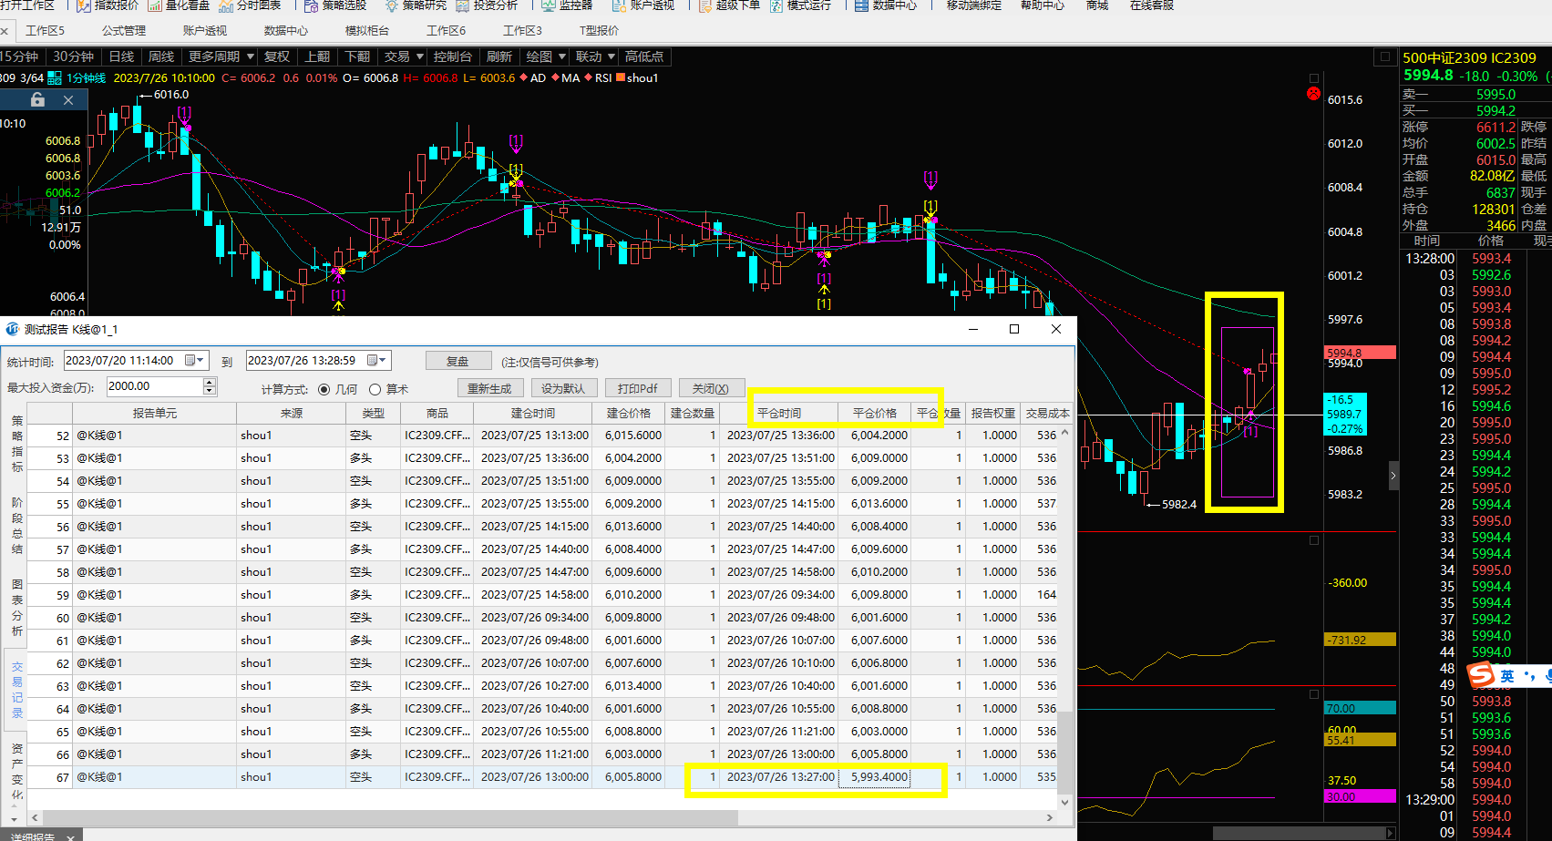Click the Sogou input method S icon
The image size is (1552, 841).
pos(1481,675)
